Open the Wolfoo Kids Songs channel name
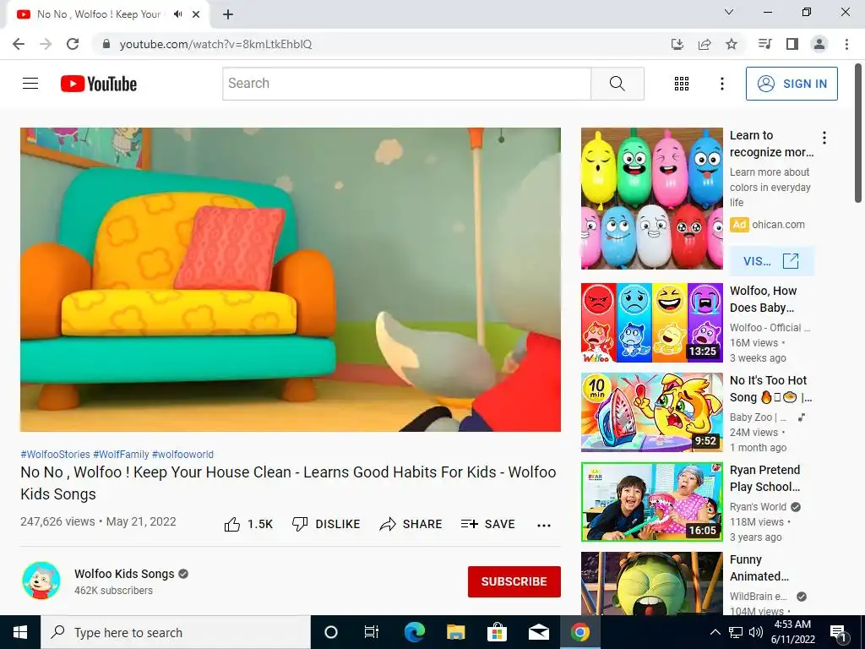 [124, 574]
